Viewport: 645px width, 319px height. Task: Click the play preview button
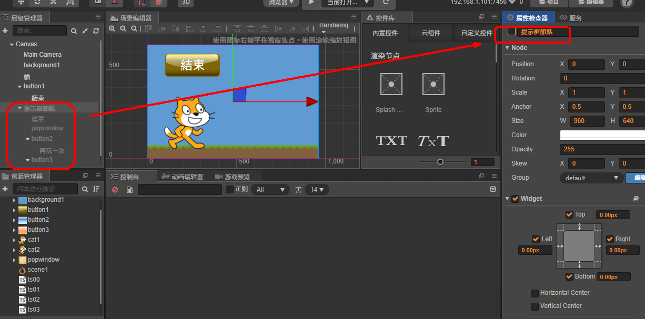(x=311, y=3)
